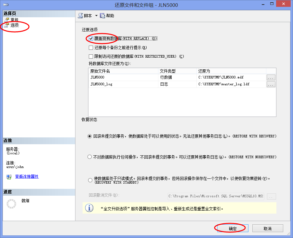
Task: Open 查看连接属性 link
Action: click(x=27, y=176)
